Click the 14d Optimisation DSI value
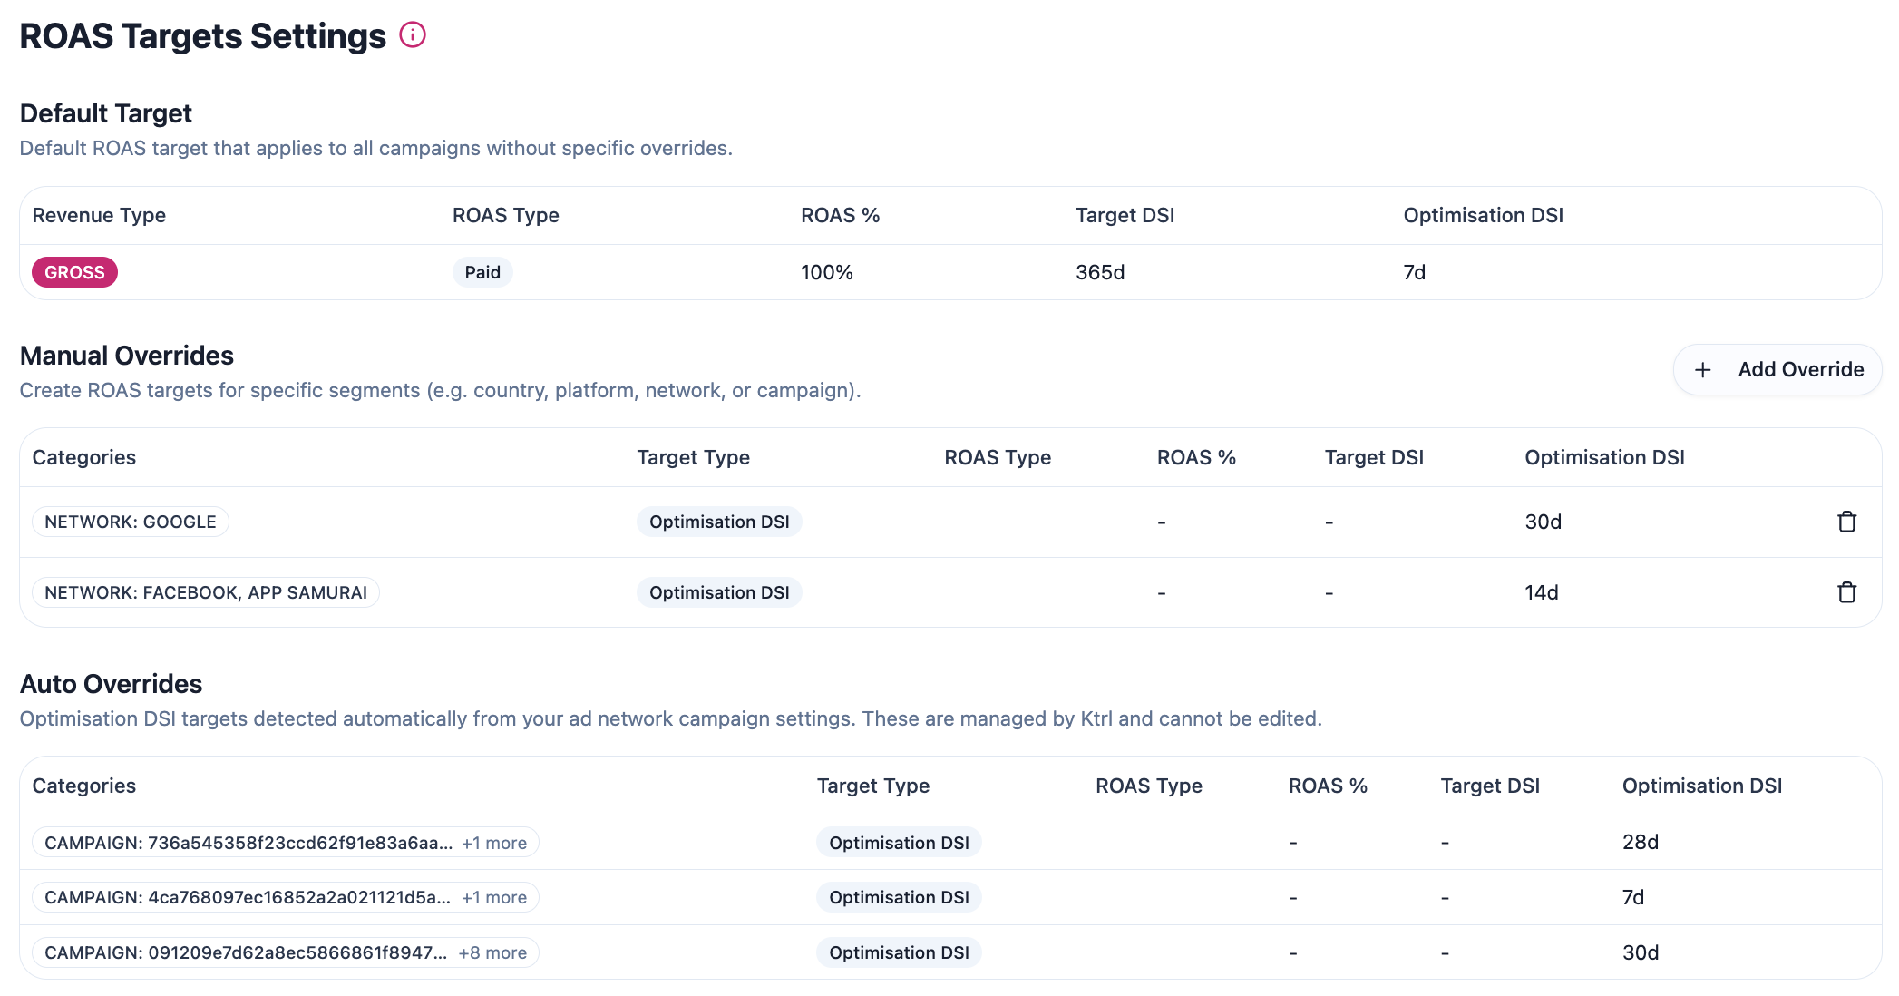 coord(1542,592)
